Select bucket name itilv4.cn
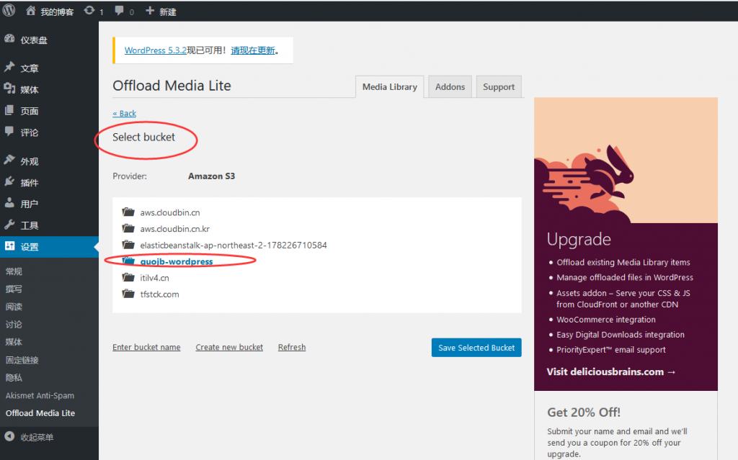 tap(154, 278)
